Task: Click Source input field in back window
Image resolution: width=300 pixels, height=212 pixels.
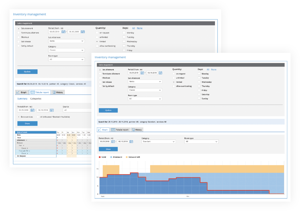Action: [x=77, y=110]
